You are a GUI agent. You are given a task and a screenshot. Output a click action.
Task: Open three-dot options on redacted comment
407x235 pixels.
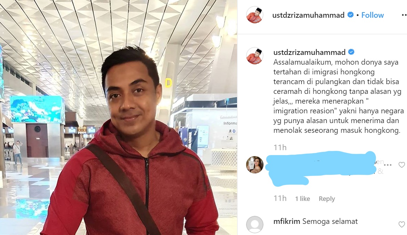(x=388, y=165)
